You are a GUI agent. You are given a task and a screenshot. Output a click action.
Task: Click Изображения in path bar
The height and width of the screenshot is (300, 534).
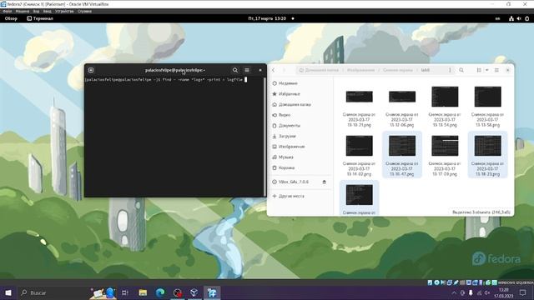[361, 70]
